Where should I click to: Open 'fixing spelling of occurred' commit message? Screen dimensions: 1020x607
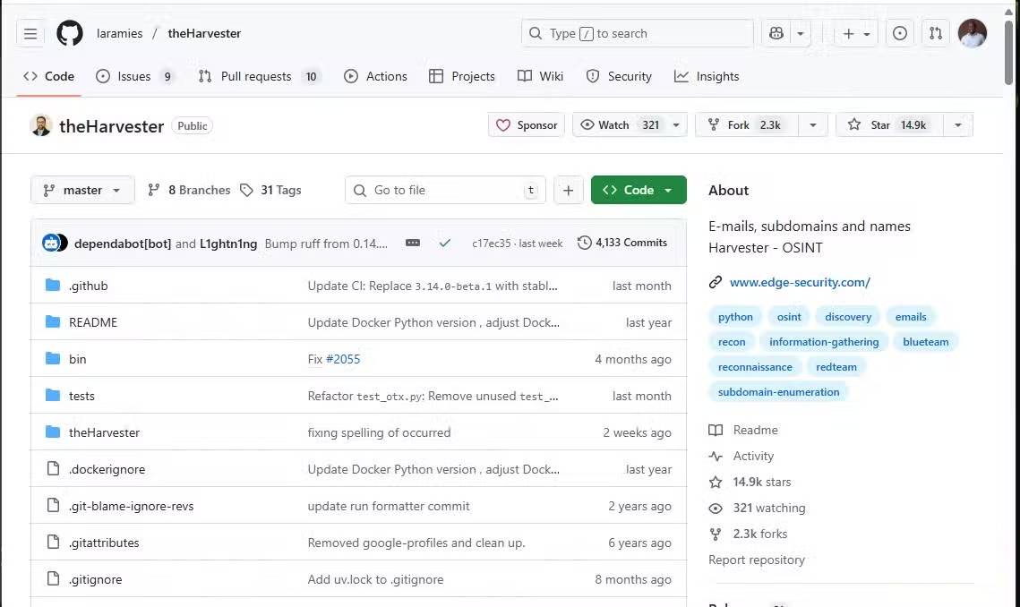379,432
